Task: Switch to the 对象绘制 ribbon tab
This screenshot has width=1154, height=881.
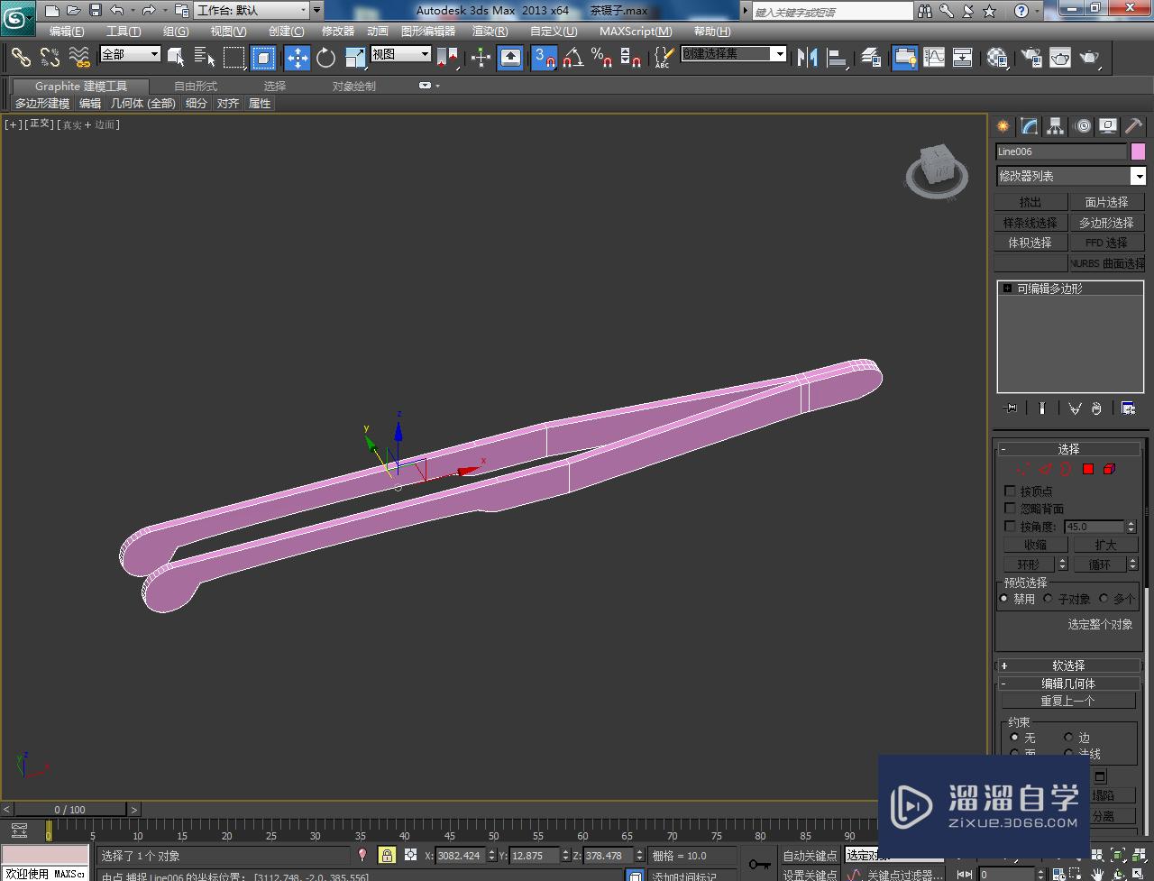Action: point(353,87)
